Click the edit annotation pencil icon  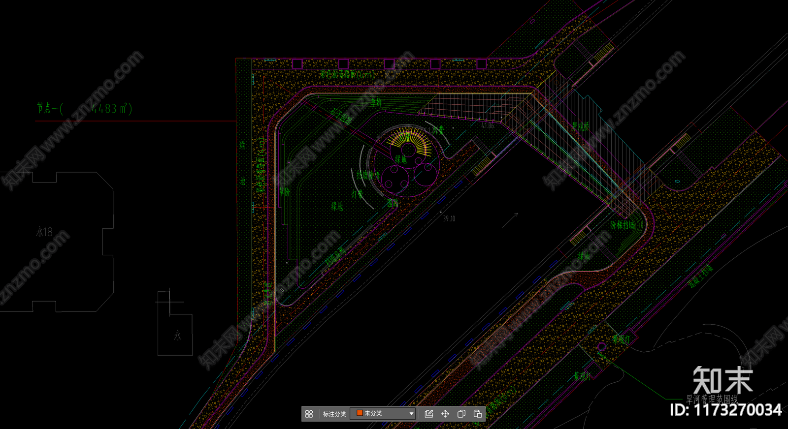[429, 414]
